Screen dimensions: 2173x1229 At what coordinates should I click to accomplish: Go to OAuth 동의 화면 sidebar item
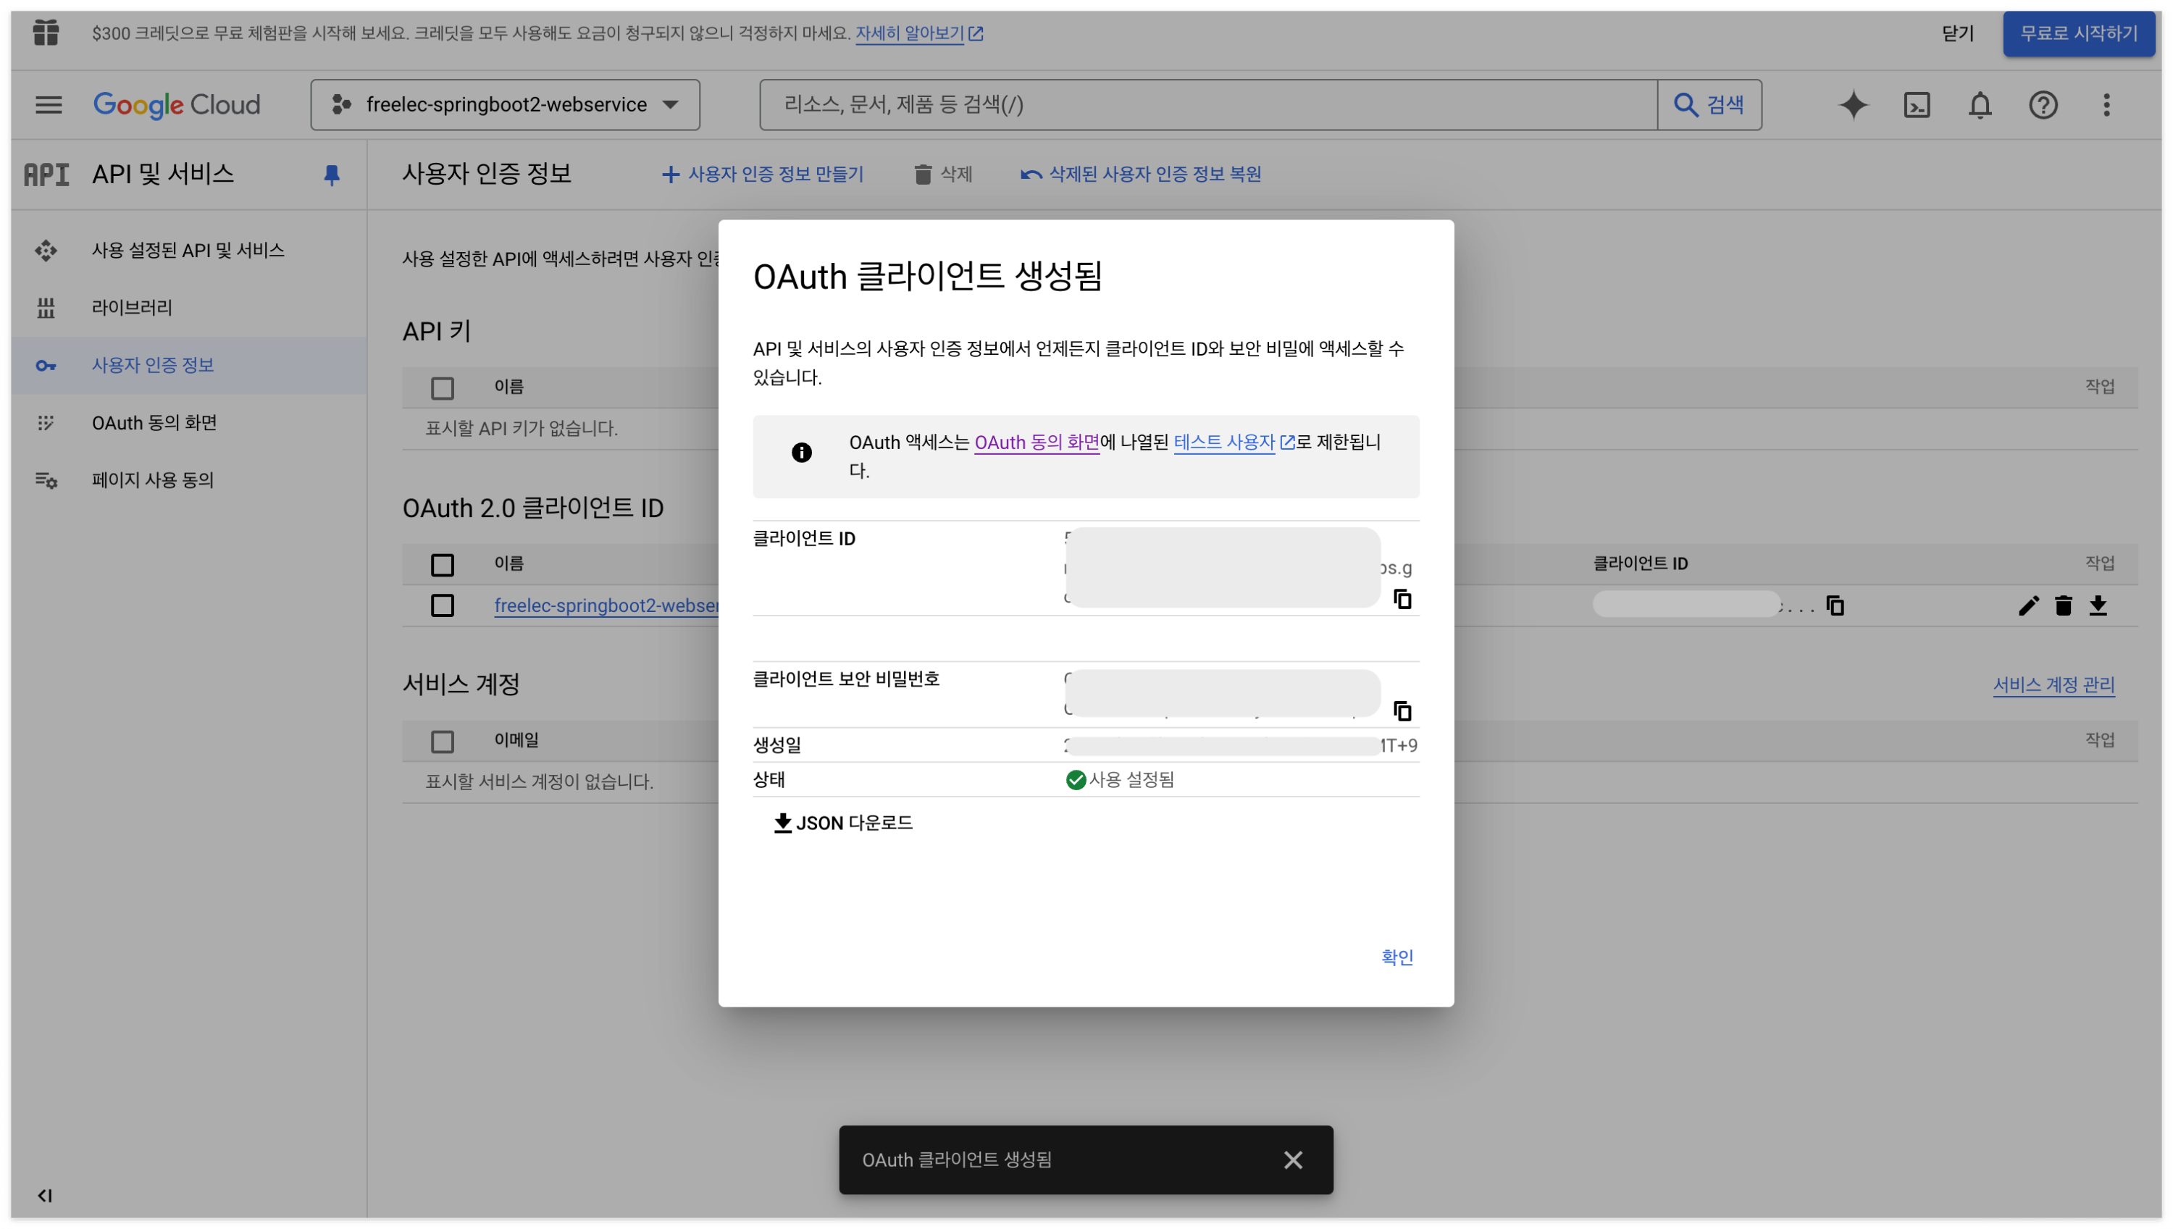pos(154,422)
